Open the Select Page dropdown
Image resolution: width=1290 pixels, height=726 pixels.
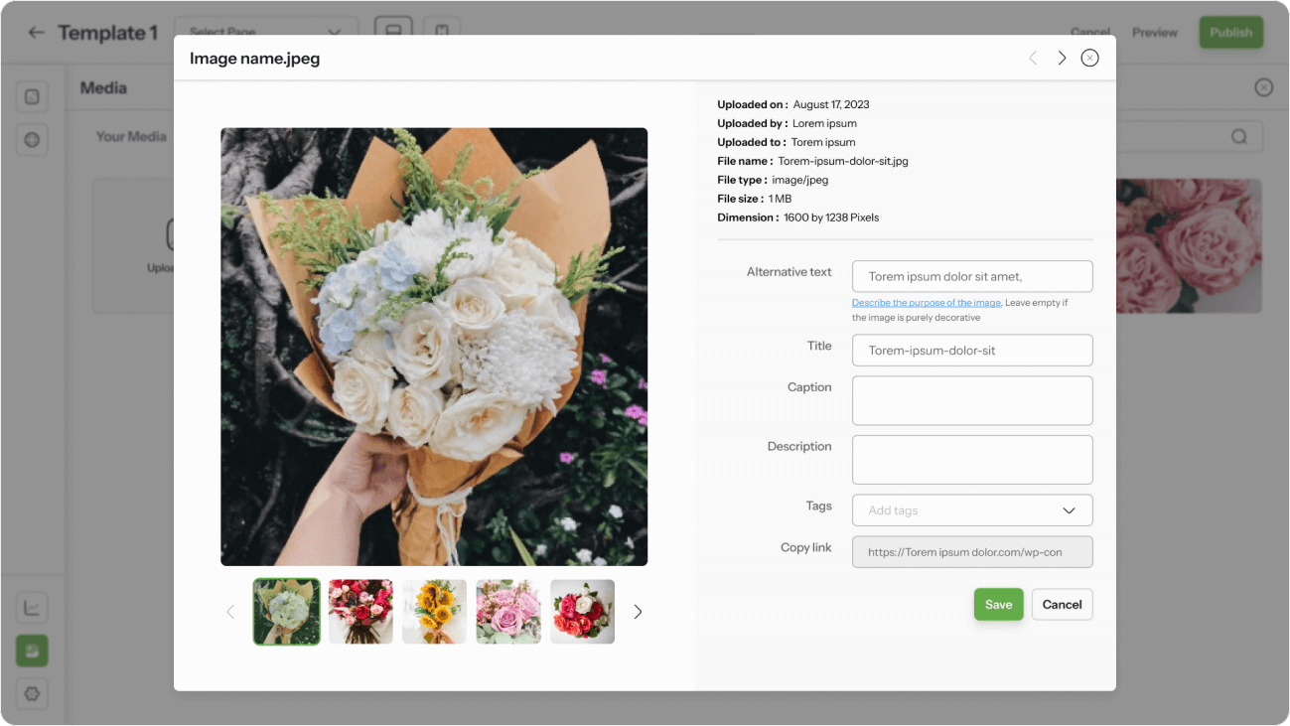click(265, 33)
